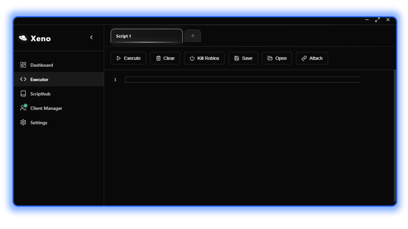The width and height of the screenshot is (408, 229).
Task: Click the Settings gear icon
Action: (x=23, y=122)
